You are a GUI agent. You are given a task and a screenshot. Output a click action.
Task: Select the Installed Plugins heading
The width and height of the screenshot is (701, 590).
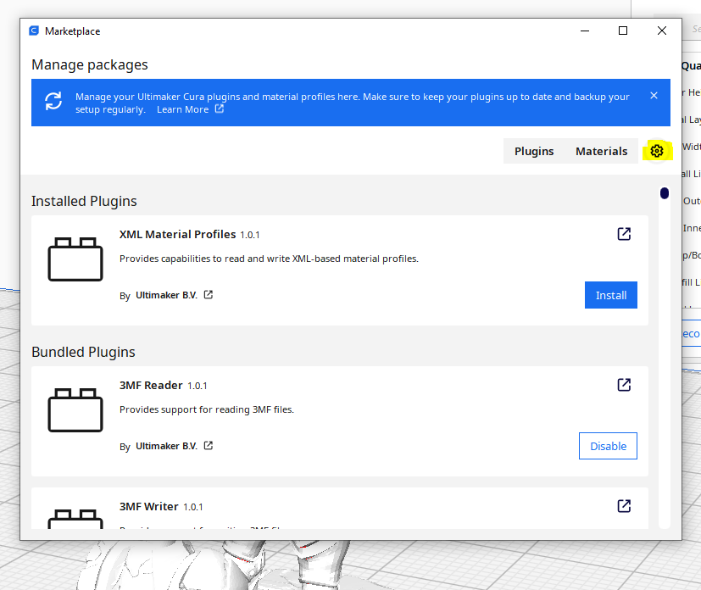click(84, 201)
